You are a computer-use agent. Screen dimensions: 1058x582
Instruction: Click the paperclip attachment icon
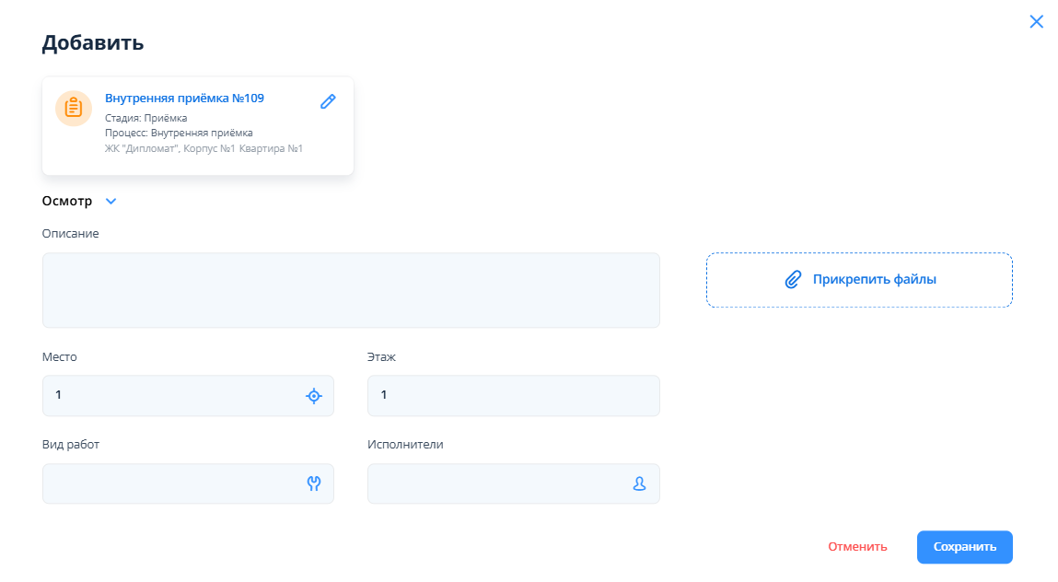coord(793,280)
